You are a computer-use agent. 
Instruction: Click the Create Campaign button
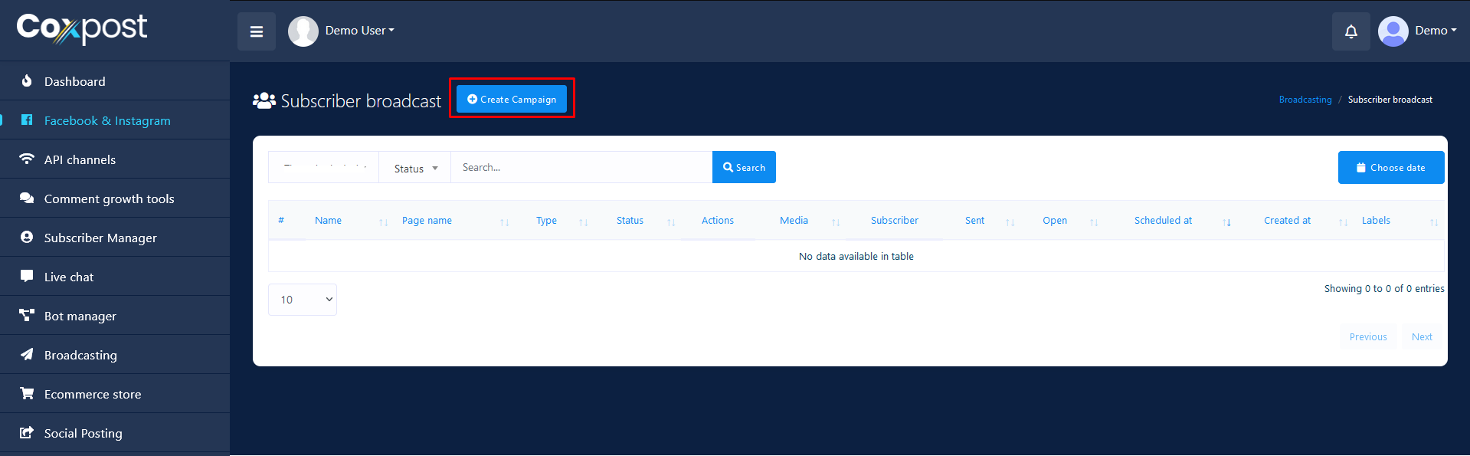pos(512,99)
